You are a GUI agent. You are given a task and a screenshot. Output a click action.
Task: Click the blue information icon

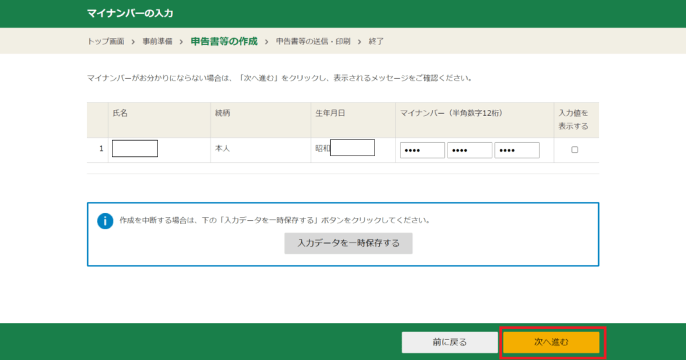tap(105, 221)
